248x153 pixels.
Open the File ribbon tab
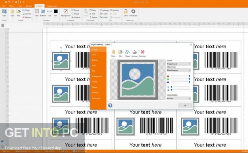[4, 6]
